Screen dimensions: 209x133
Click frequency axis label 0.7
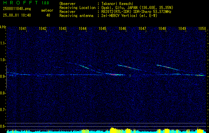3,110
